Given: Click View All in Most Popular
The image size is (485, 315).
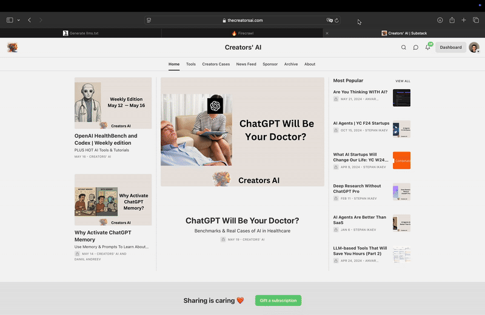Looking at the screenshot, I should 403,81.
